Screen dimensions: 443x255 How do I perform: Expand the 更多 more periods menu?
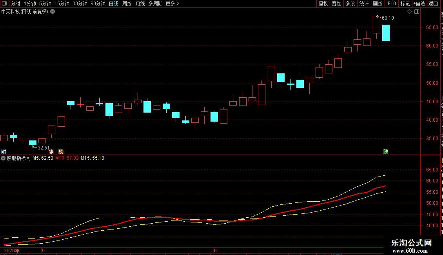coord(172,4)
